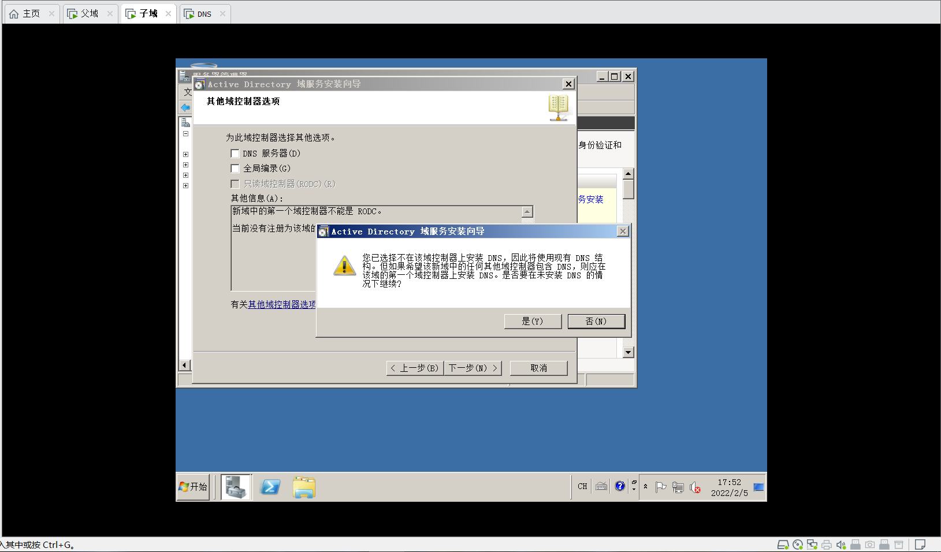The width and height of the screenshot is (941, 552).
Task: Click VMware printer status icon
Action: coord(827,544)
